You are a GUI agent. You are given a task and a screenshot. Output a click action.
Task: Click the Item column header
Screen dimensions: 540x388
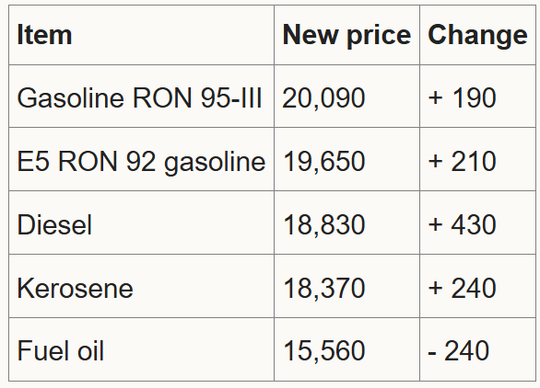(x=44, y=35)
